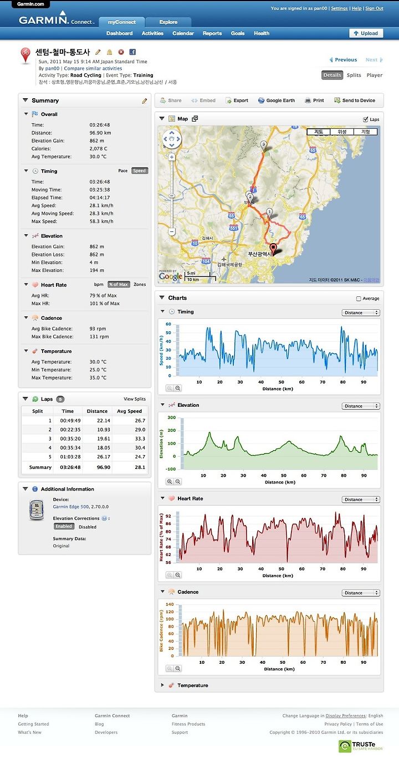Switch to the Splits view tab

[354, 75]
